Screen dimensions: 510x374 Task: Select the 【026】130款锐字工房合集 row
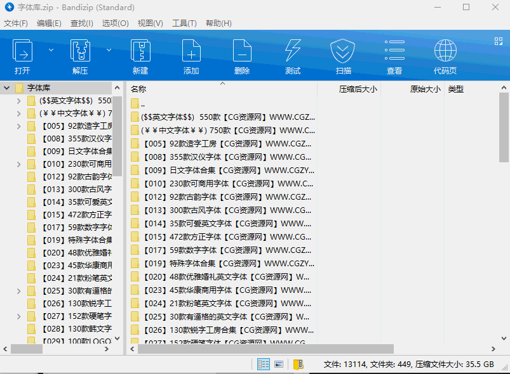[x=223, y=330]
